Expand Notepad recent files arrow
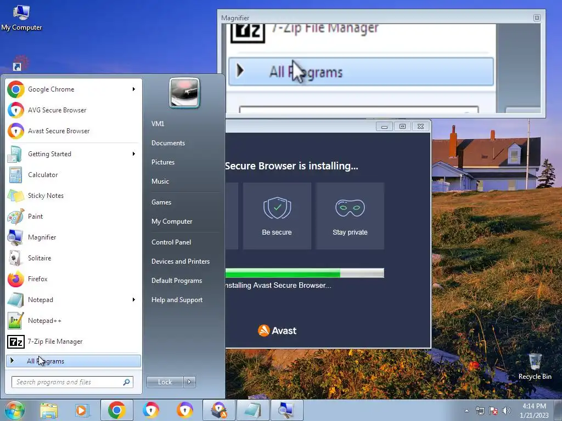The height and width of the screenshot is (421, 562). coord(134,300)
